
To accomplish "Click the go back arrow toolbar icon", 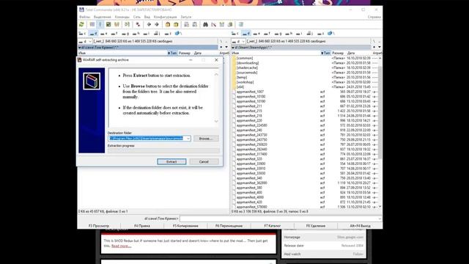I will point(149,24).
